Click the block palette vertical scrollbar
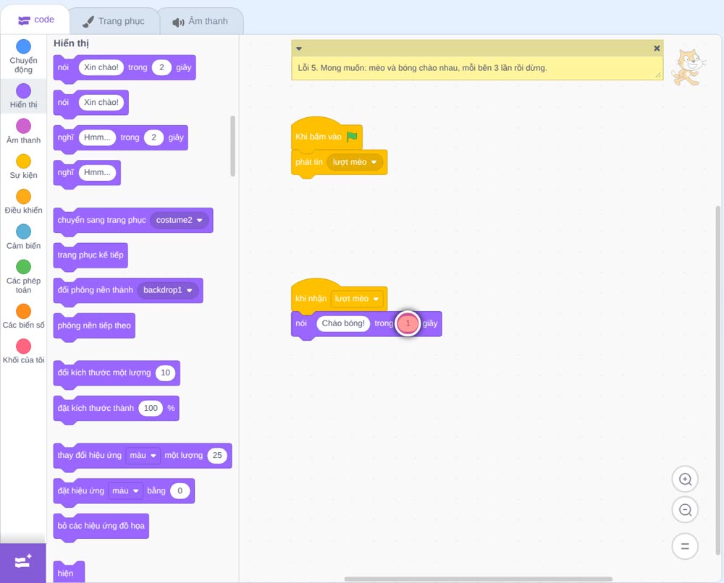This screenshot has width=724, height=583. pos(232,146)
